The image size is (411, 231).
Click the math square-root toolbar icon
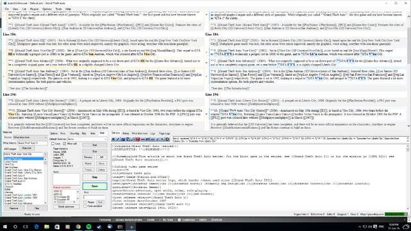133,139
